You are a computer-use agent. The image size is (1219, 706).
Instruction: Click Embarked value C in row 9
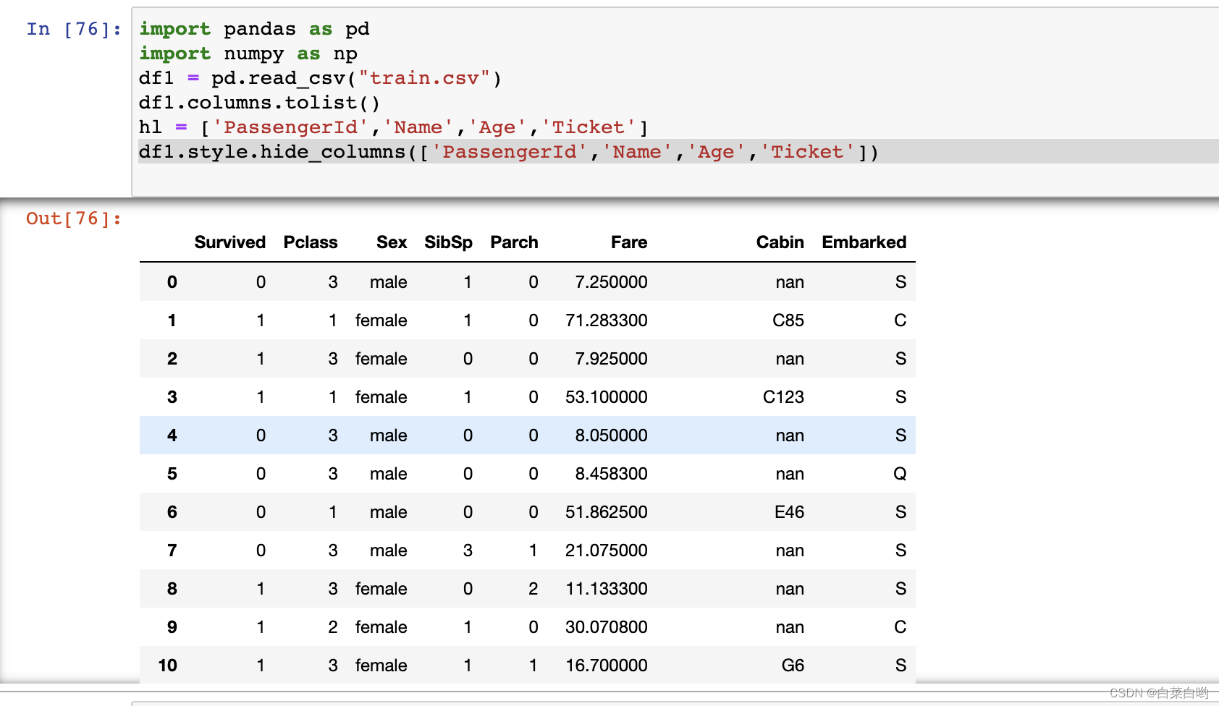click(x=900, y=627)
